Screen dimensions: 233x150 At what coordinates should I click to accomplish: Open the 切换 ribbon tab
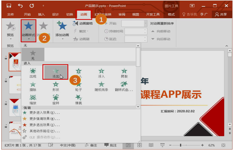[69, 15]
